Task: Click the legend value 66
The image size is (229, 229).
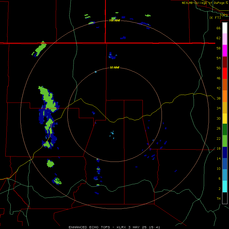Action: pyautogui.click(x=219, y=28)
